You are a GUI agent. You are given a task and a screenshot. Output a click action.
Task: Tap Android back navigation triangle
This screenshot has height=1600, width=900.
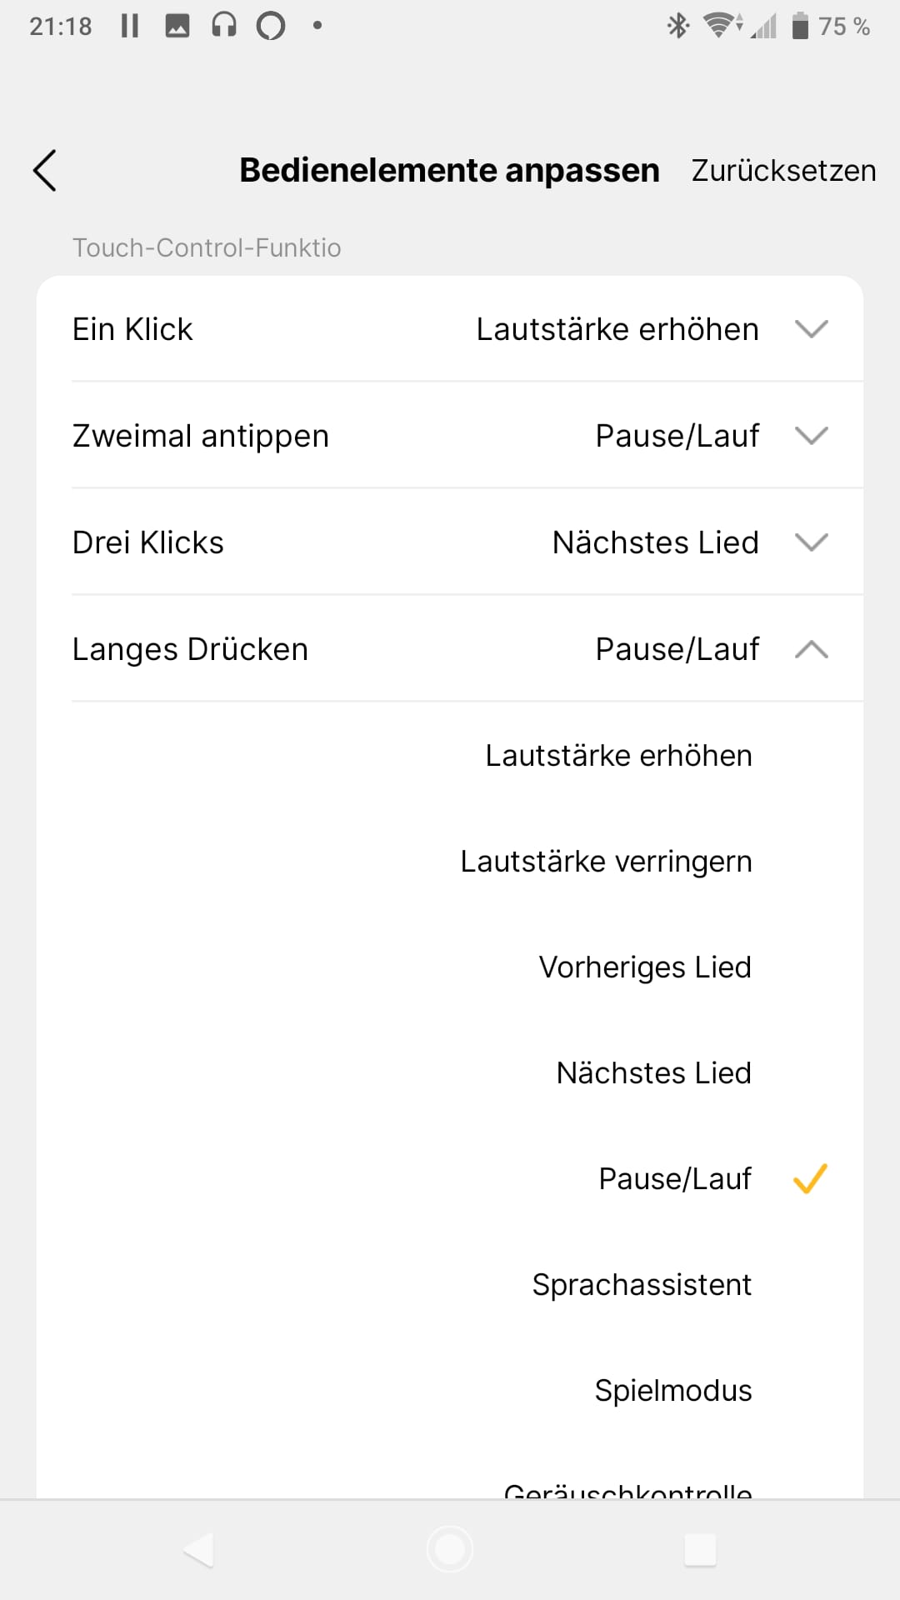[198, 1550]
